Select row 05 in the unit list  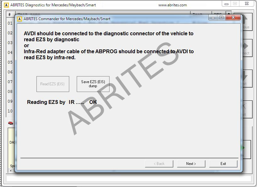10,62
